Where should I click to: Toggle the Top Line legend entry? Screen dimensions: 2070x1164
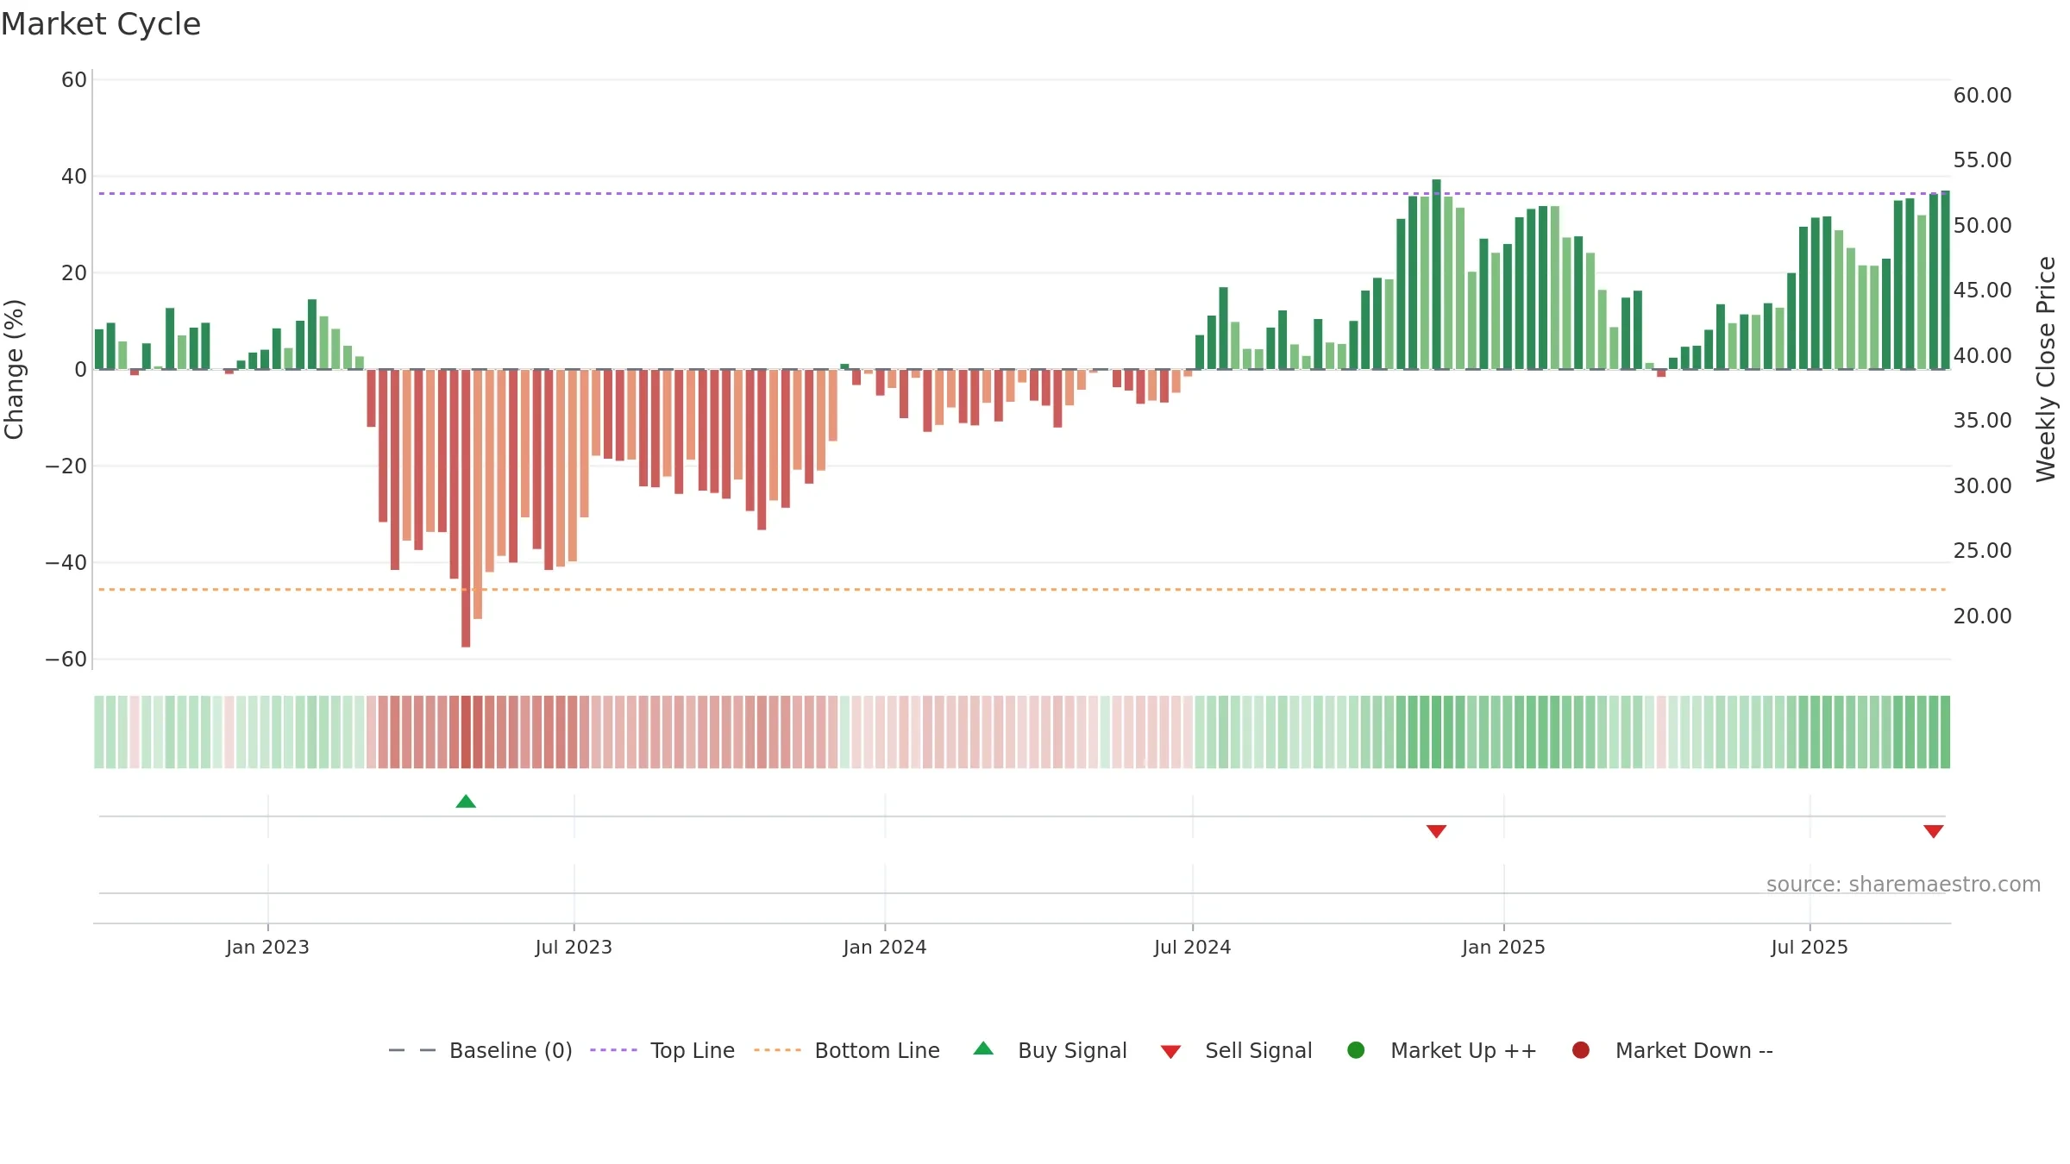point(662,1050)
